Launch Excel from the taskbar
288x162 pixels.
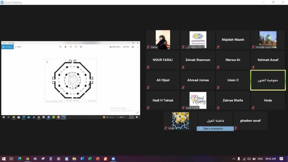(x=90, y=159)
